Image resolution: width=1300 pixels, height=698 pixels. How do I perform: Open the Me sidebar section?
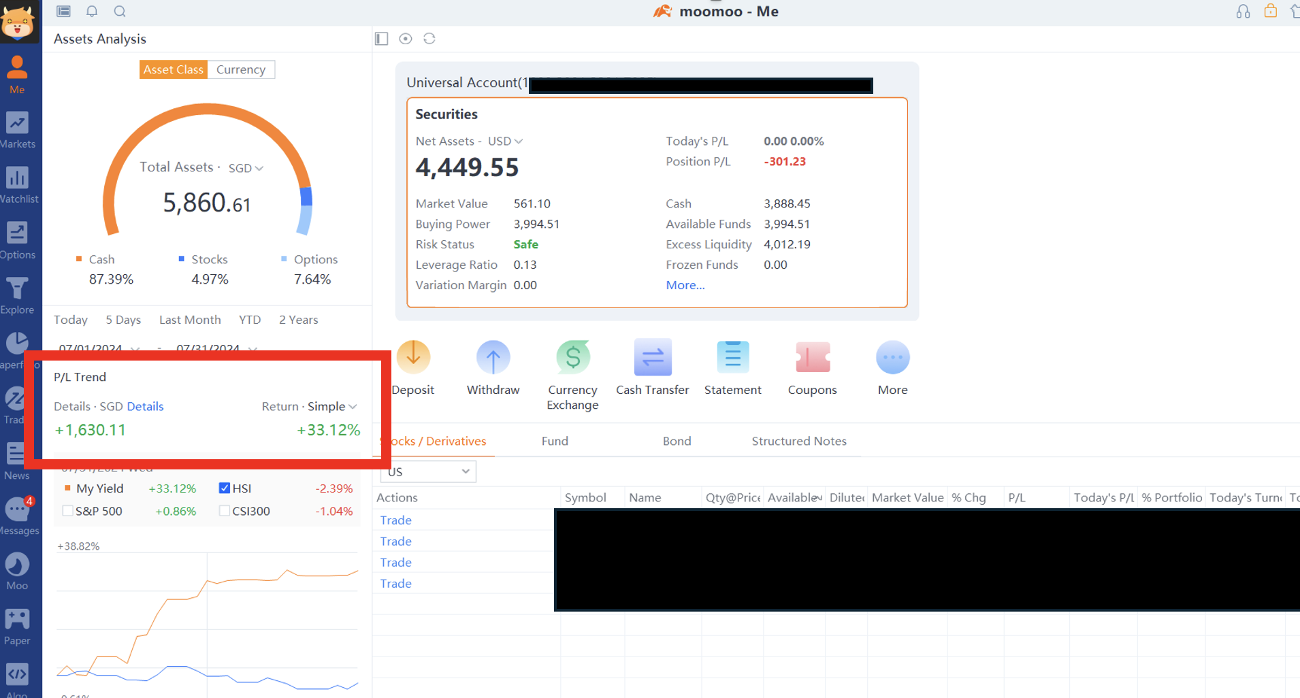tap(17, 75)
